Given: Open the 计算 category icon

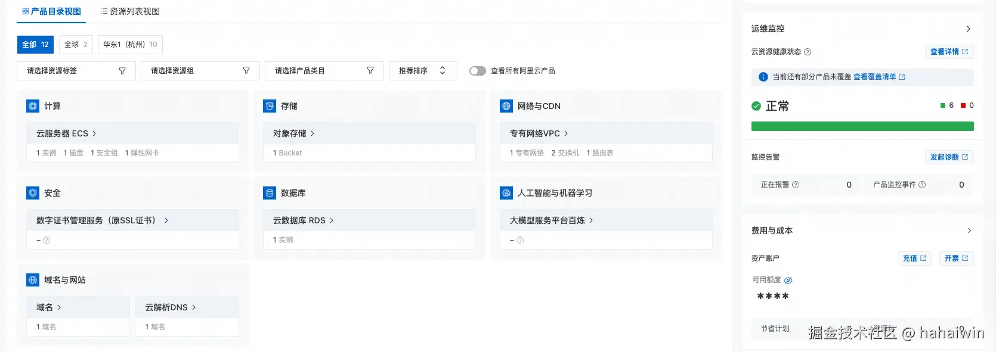Looking at the screenshot, I should tap(33, 106).
